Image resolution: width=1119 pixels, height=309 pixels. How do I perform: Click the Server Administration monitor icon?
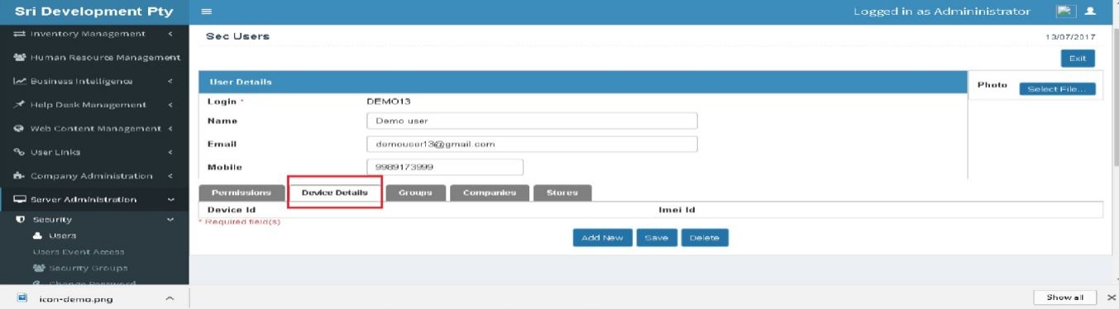coord(20,200)
